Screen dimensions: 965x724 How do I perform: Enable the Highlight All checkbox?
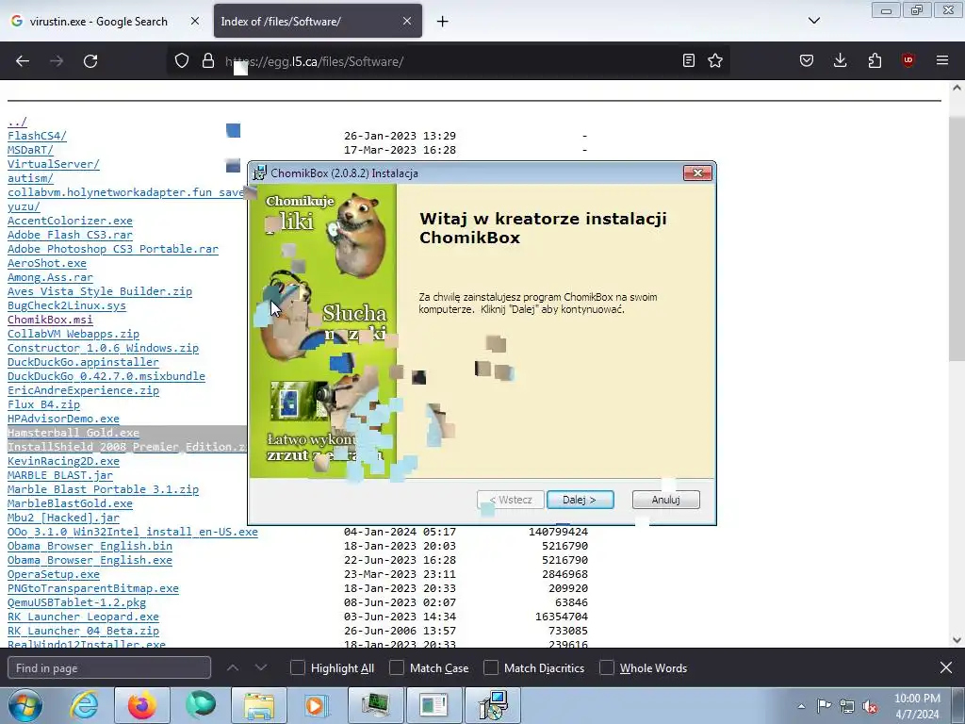pyautogui.click(x=297, y=668)
